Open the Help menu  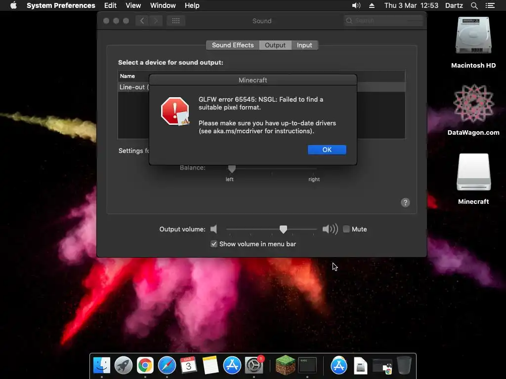point(192,5)
